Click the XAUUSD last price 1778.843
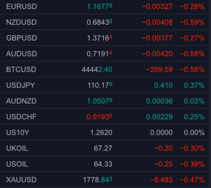The height and width of the screenshot is (188, 211). (x=98, y=180)
